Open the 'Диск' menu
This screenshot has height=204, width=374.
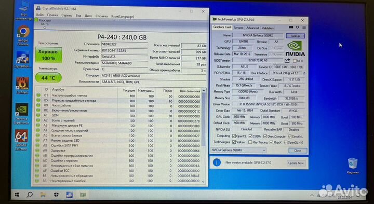88,16
